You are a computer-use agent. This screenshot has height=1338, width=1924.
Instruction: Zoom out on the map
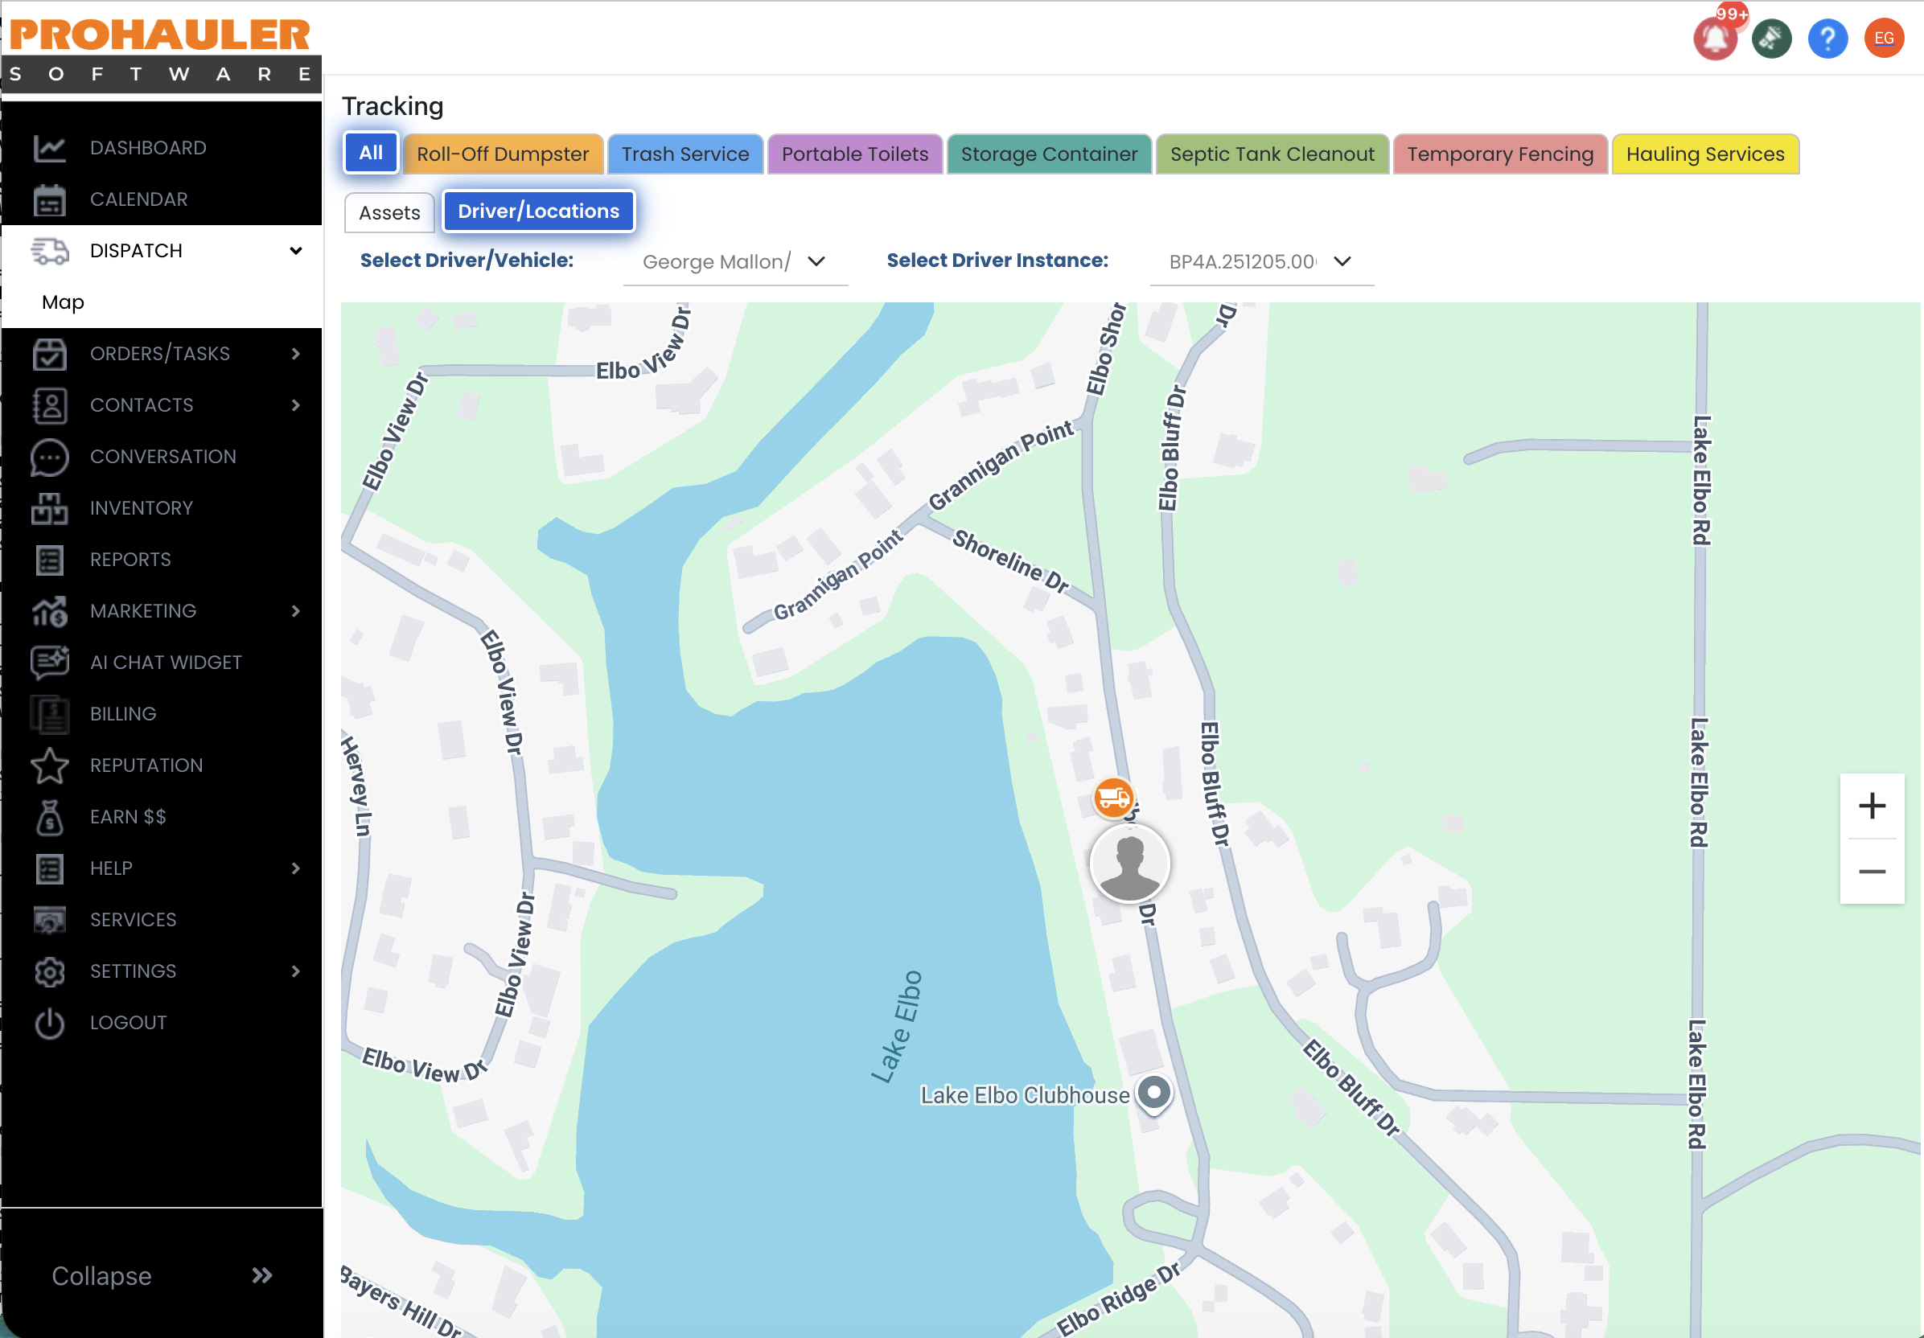(x=1872, y=872)
